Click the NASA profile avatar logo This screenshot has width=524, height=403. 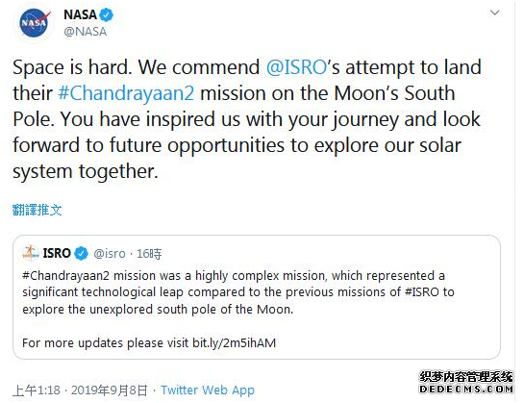coord(34,23)
